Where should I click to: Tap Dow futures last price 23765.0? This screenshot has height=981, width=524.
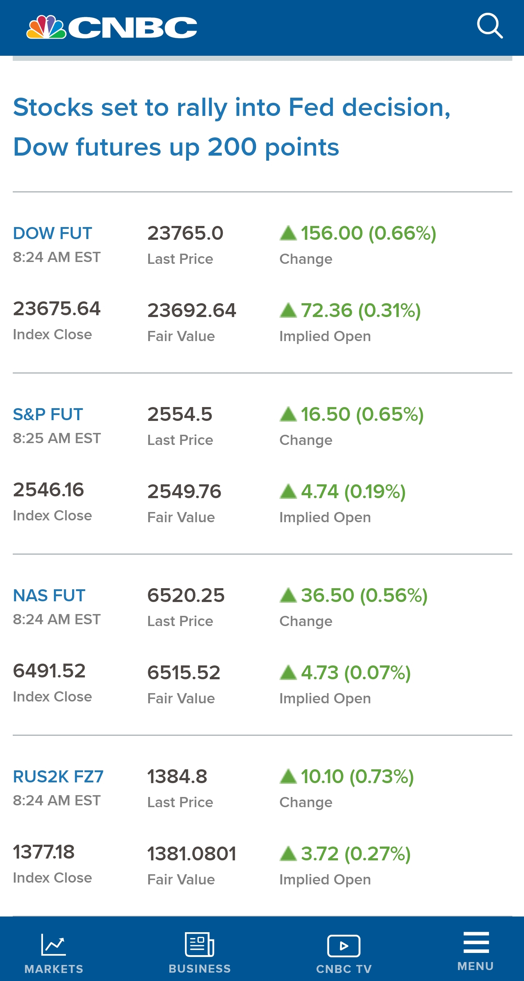(x=185, y=233)
